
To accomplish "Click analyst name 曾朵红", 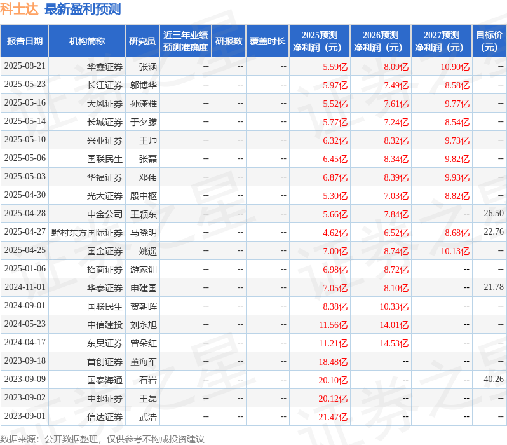I will tap(144, 344).
